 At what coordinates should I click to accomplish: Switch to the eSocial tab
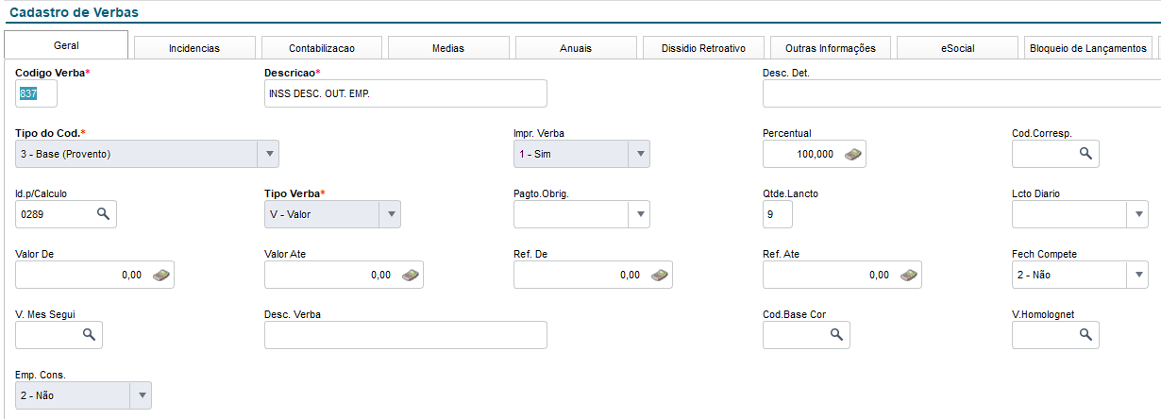957,48
